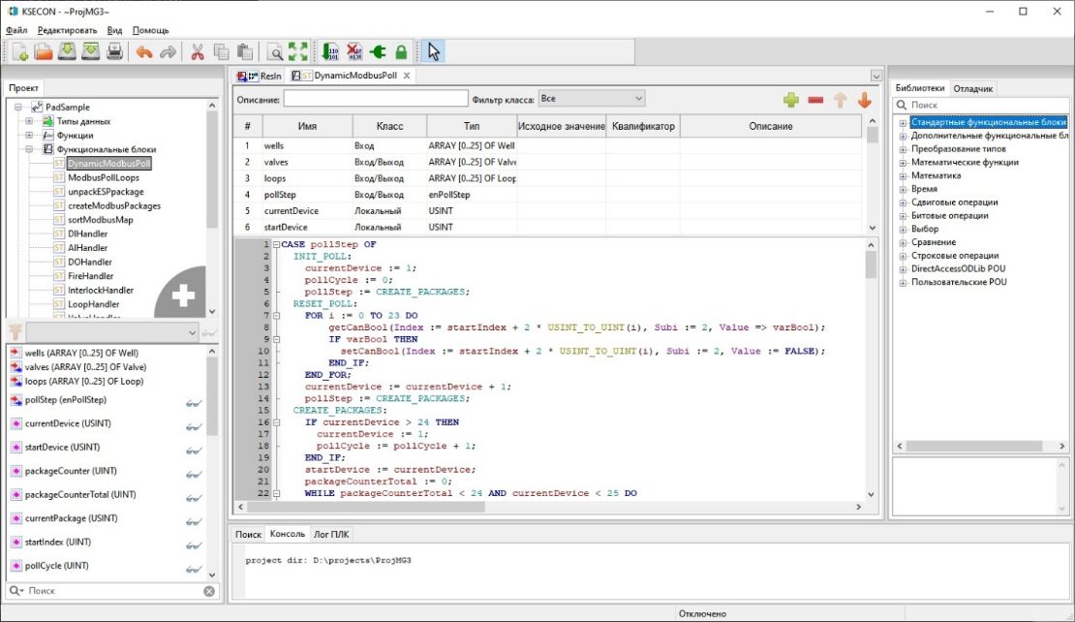Expand the Типы данных tree node
The height and width of the screenshot is (622, 1075).
click(x=29, y=121)
